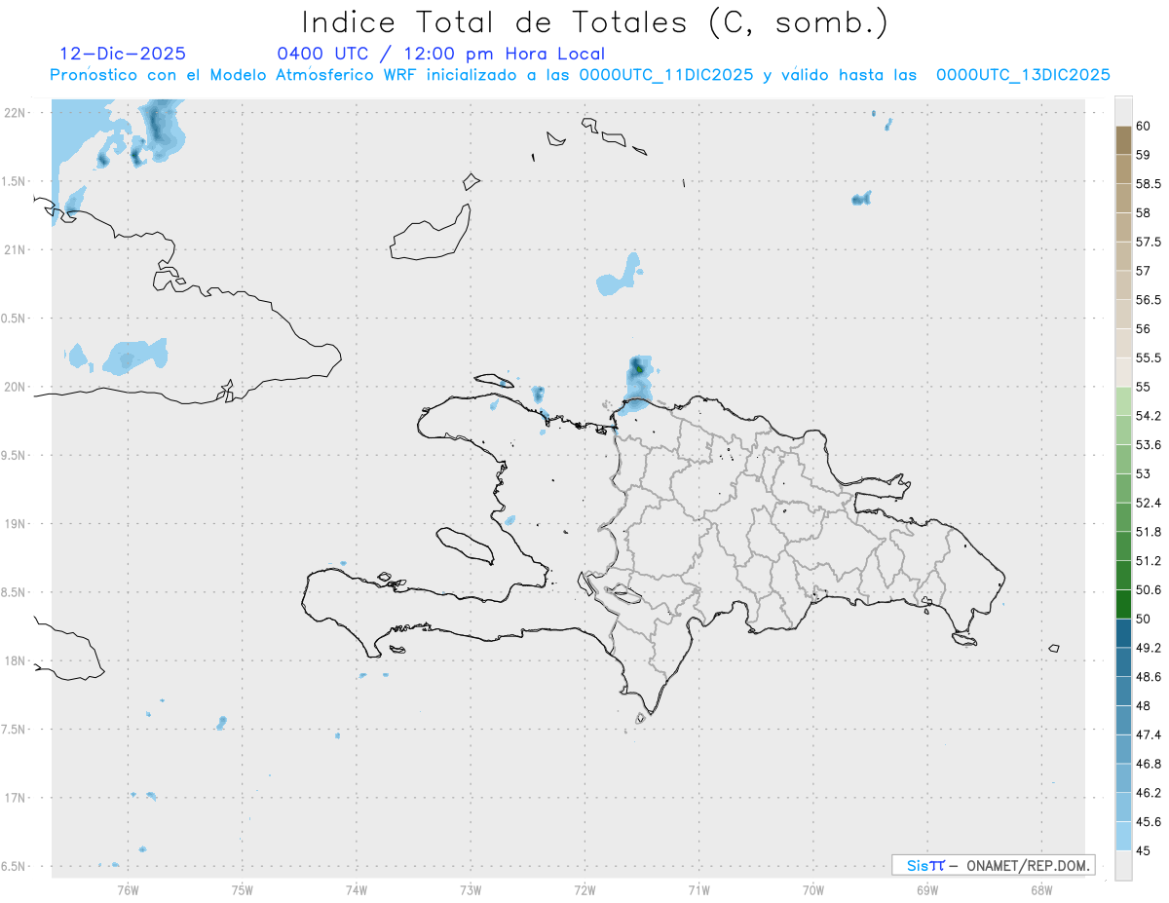Click the colorbar label '47.4'

[x=1149, y=734]
